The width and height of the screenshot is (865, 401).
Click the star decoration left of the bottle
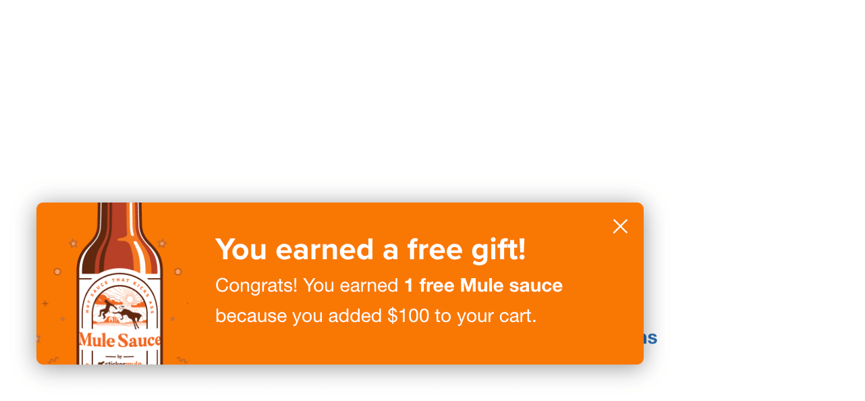pyautogui.click(x=74, y=242)
